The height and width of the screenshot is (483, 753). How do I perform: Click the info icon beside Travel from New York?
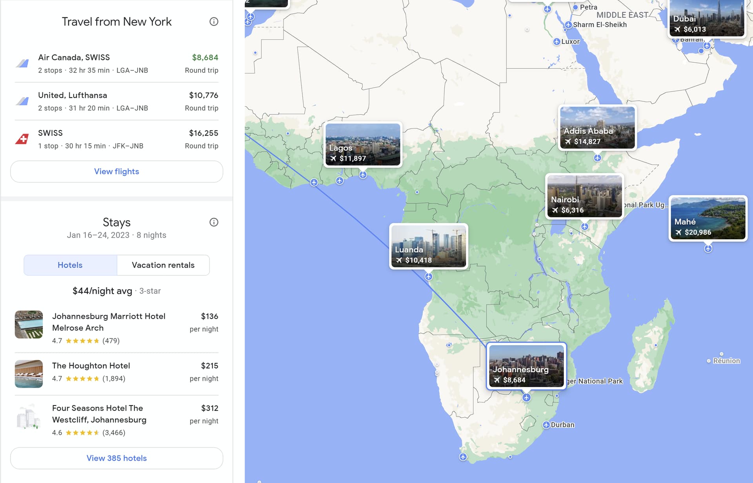(214, 22)
